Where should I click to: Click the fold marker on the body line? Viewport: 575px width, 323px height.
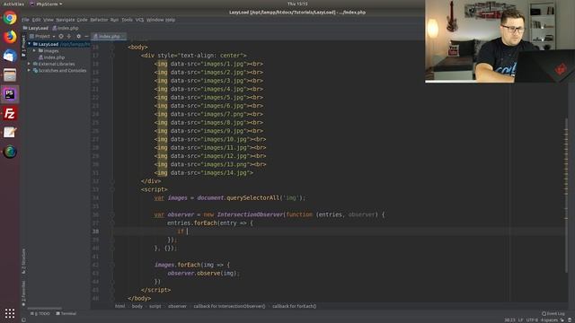pos(112,48)
